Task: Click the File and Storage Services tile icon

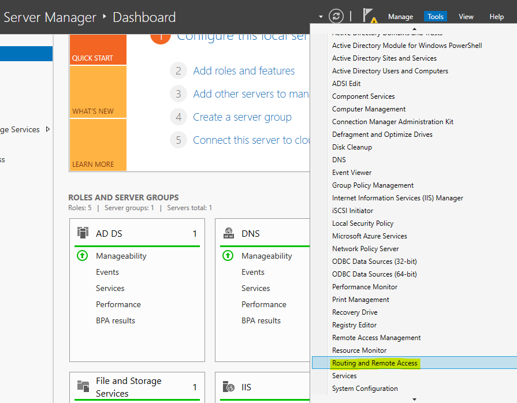Action: [x=83, y=386]
